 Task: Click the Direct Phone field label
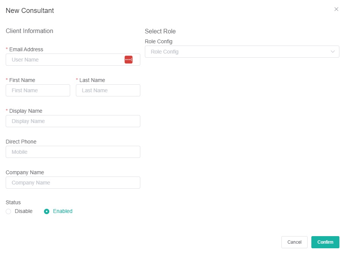coord(21,142)
